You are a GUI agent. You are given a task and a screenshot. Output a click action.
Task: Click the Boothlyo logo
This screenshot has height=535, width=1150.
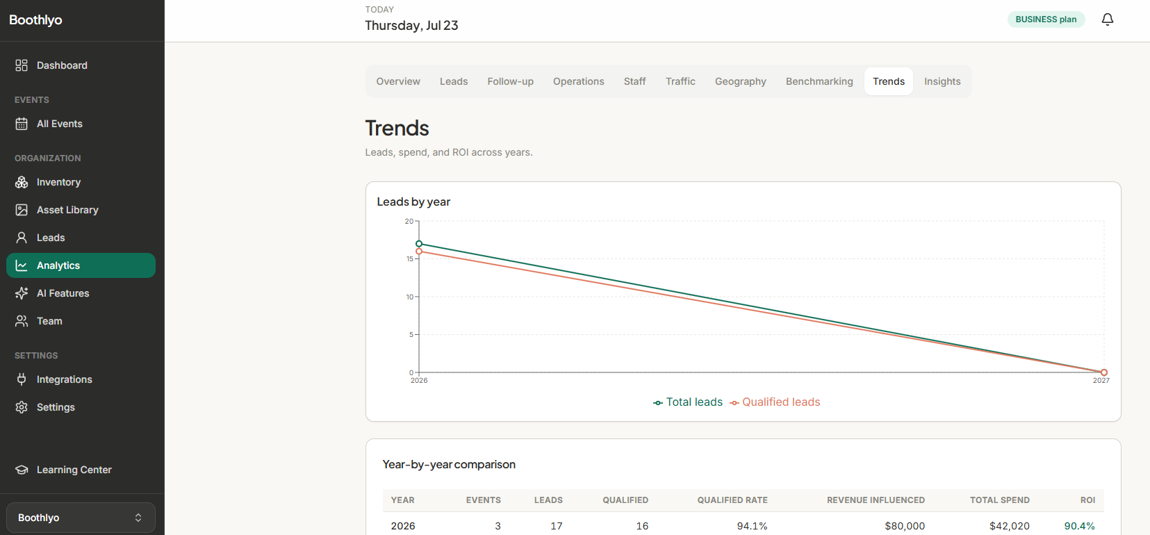pos(35,20)
